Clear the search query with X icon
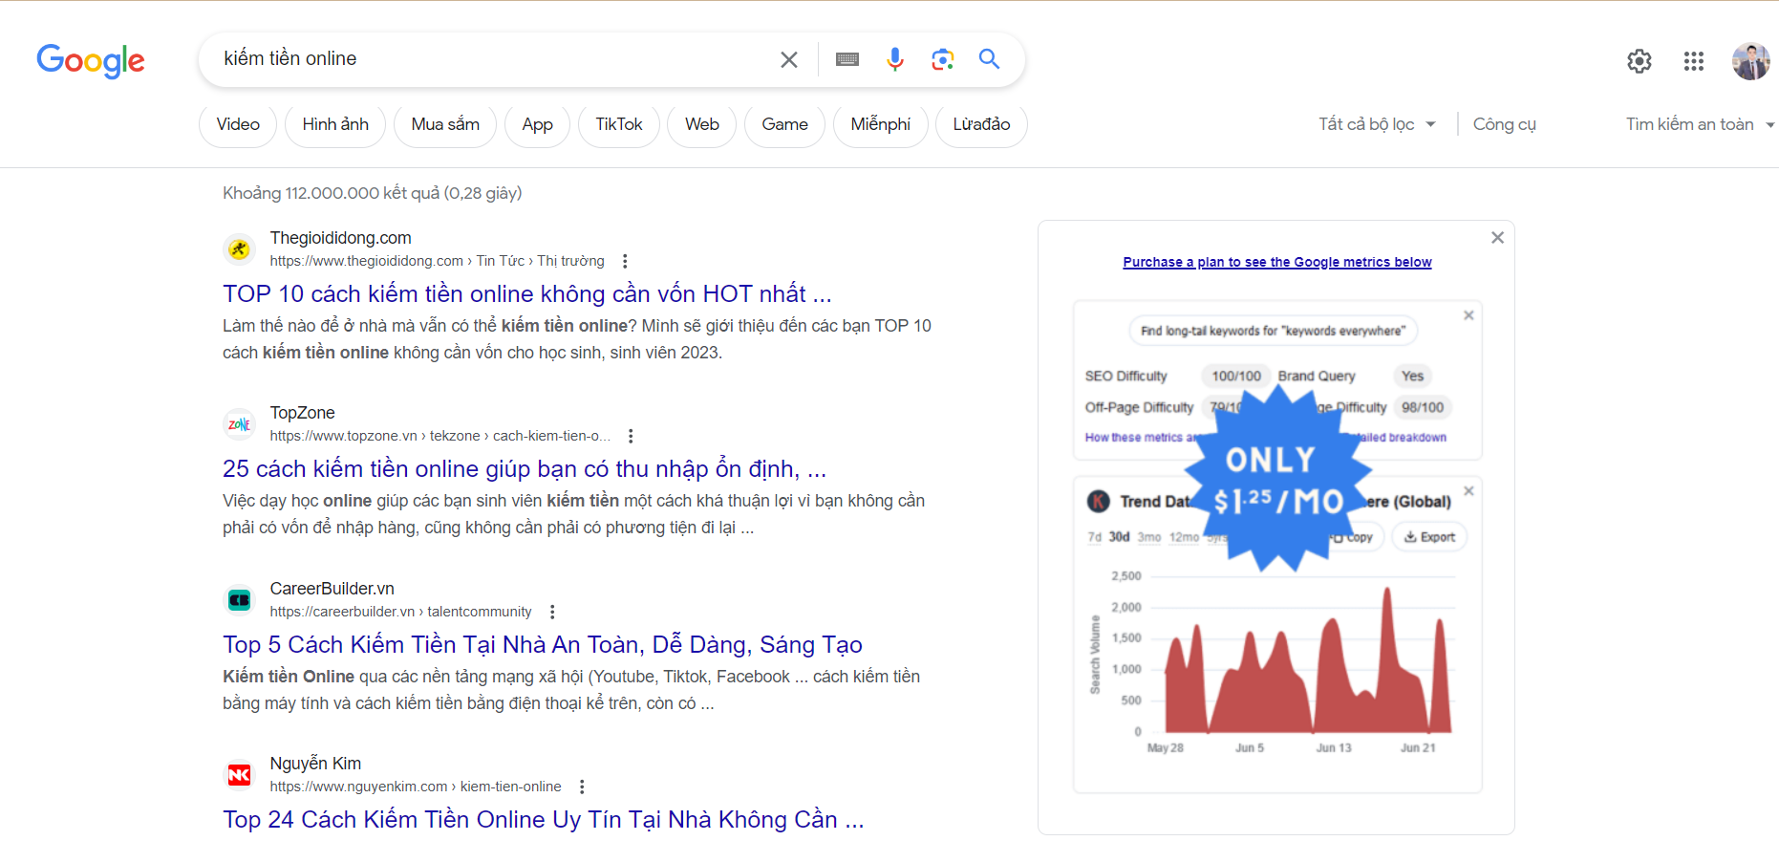The height and width of the screenshot is (841, 1779). (789, 59)
